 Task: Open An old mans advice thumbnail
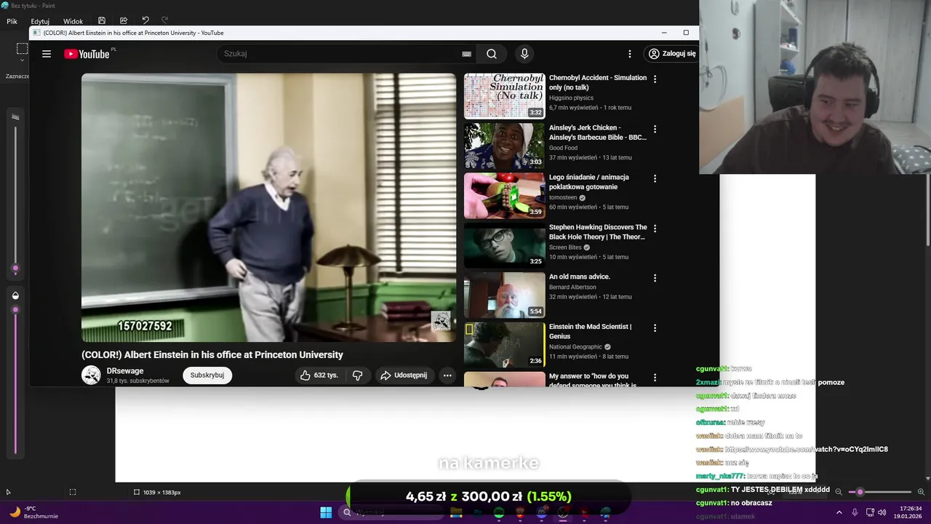tap(504, 295)
